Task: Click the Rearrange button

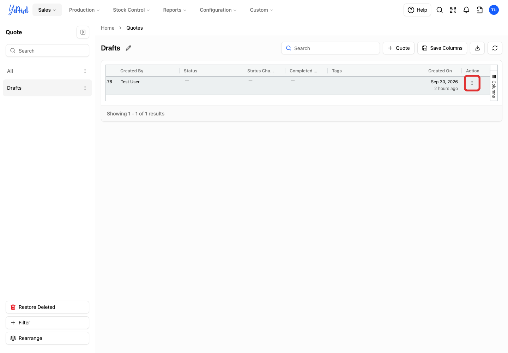Action: click(47, 338)
